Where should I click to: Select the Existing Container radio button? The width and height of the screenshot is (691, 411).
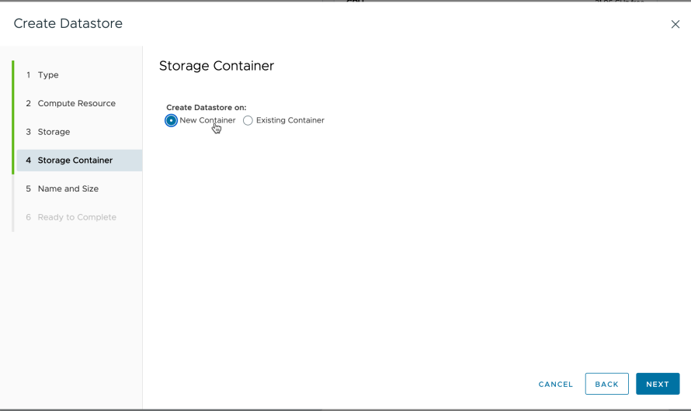coord(248,120)
